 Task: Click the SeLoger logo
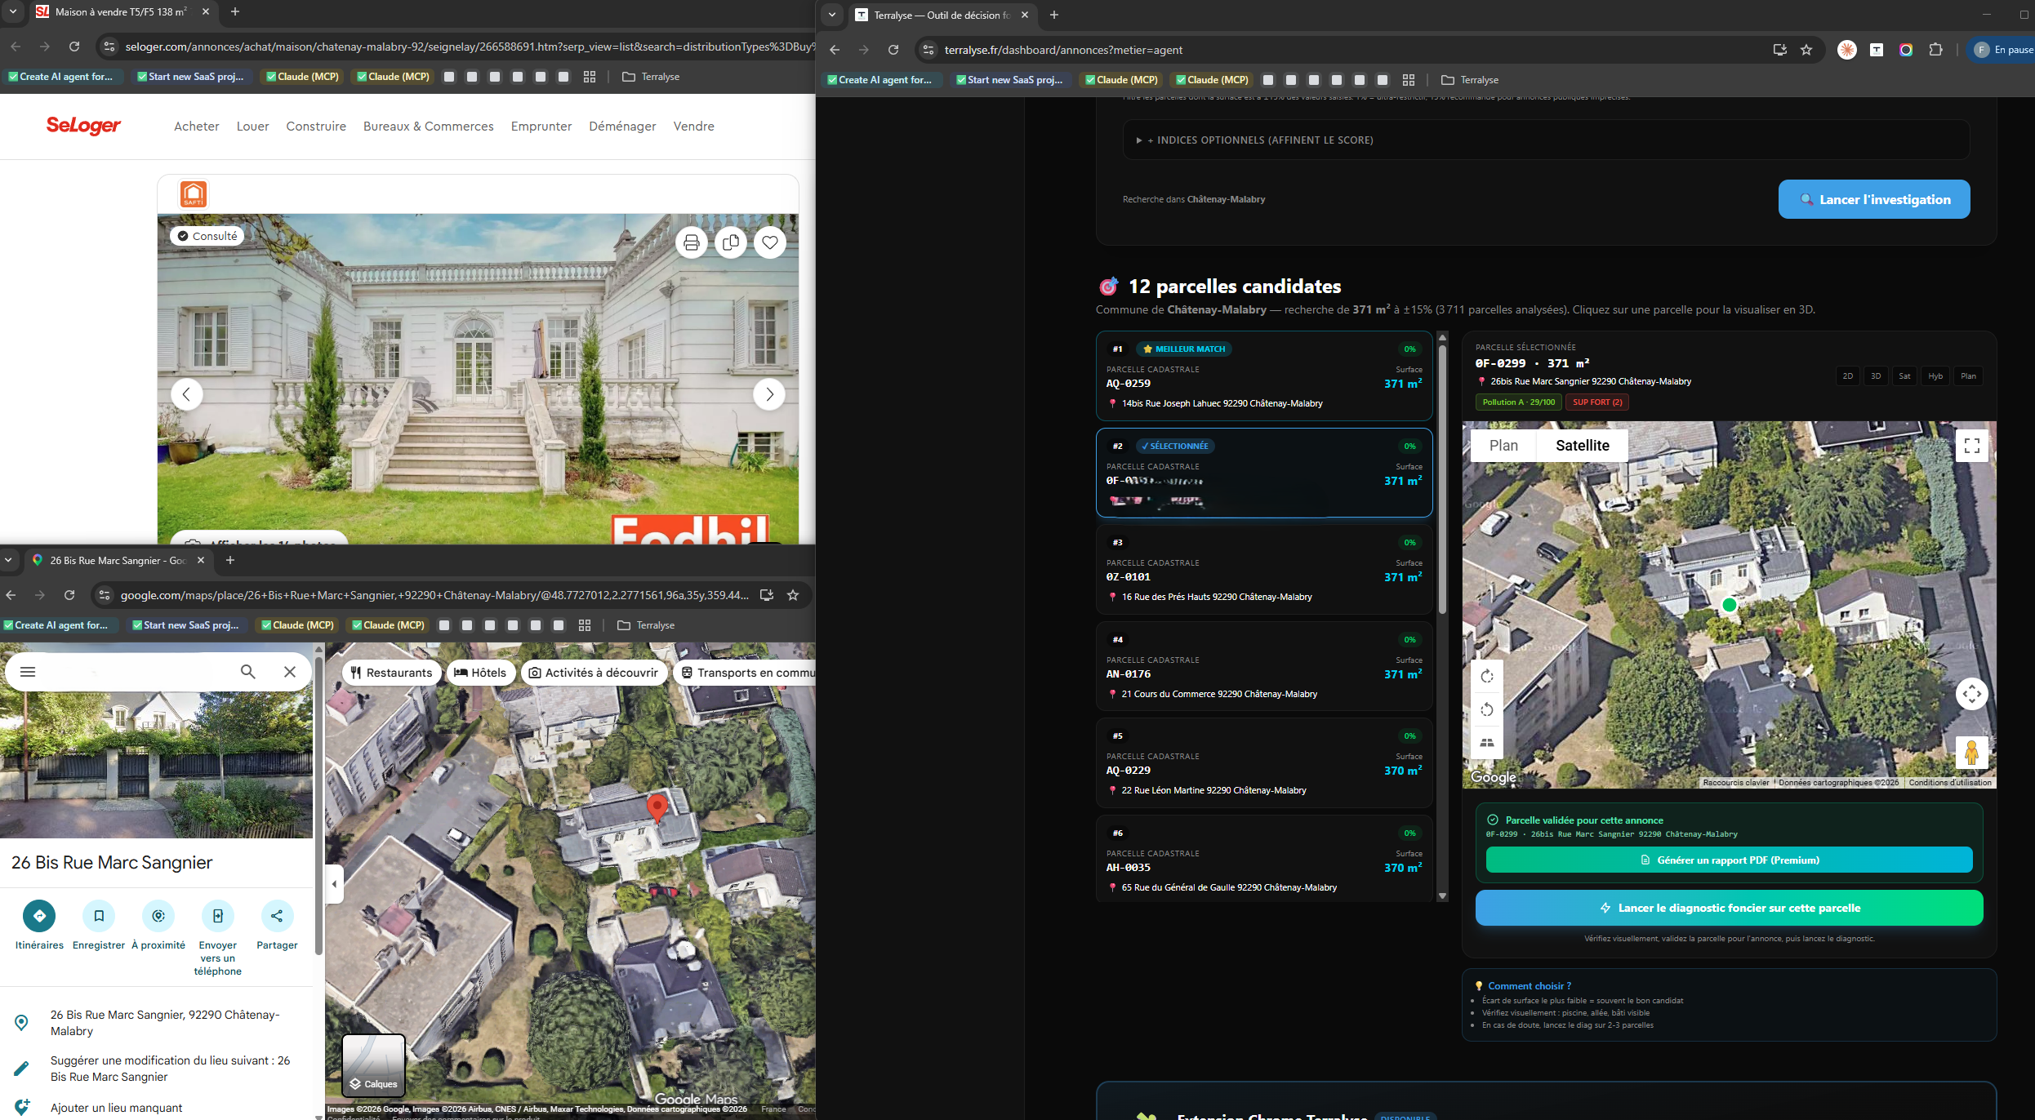[83, 126]
